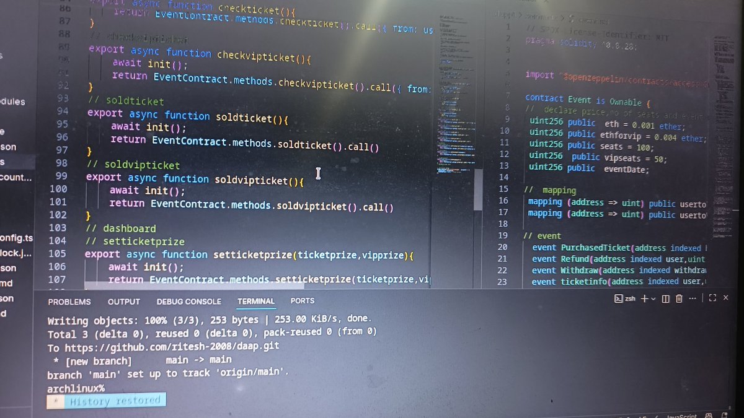The height and width of the screenshot is (418, 744).
Task: Click the History restored terminal message
Action: (x=107, y=401)
